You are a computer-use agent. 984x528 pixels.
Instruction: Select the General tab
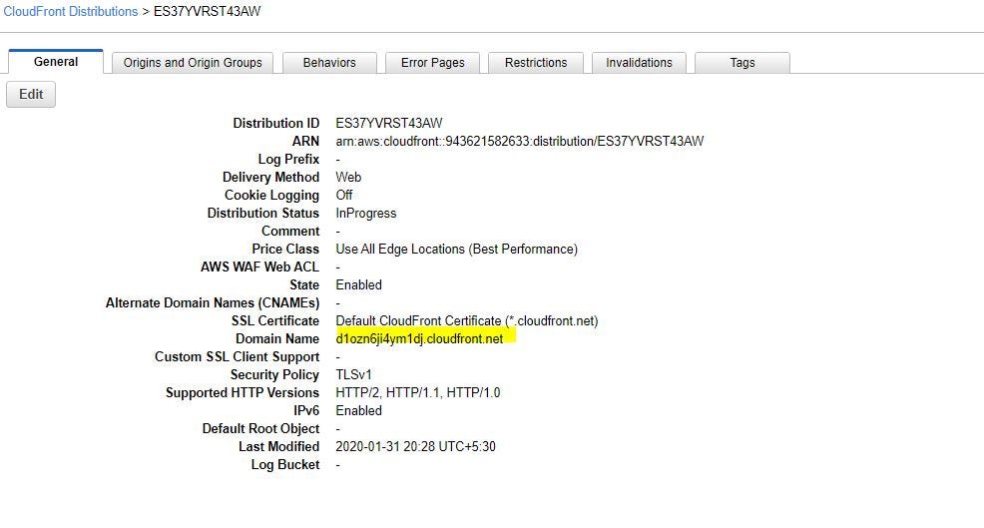coord(56,62)
